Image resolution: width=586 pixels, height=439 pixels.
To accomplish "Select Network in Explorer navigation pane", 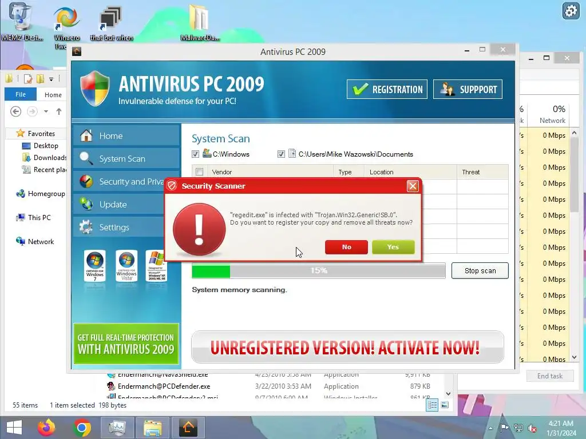I will pyautogui.click(x=35, y=242).
